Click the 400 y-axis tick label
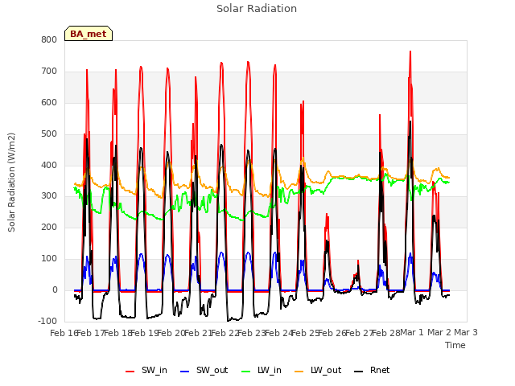The height and width of the screenshot is (386, 515). pos(49,165)
